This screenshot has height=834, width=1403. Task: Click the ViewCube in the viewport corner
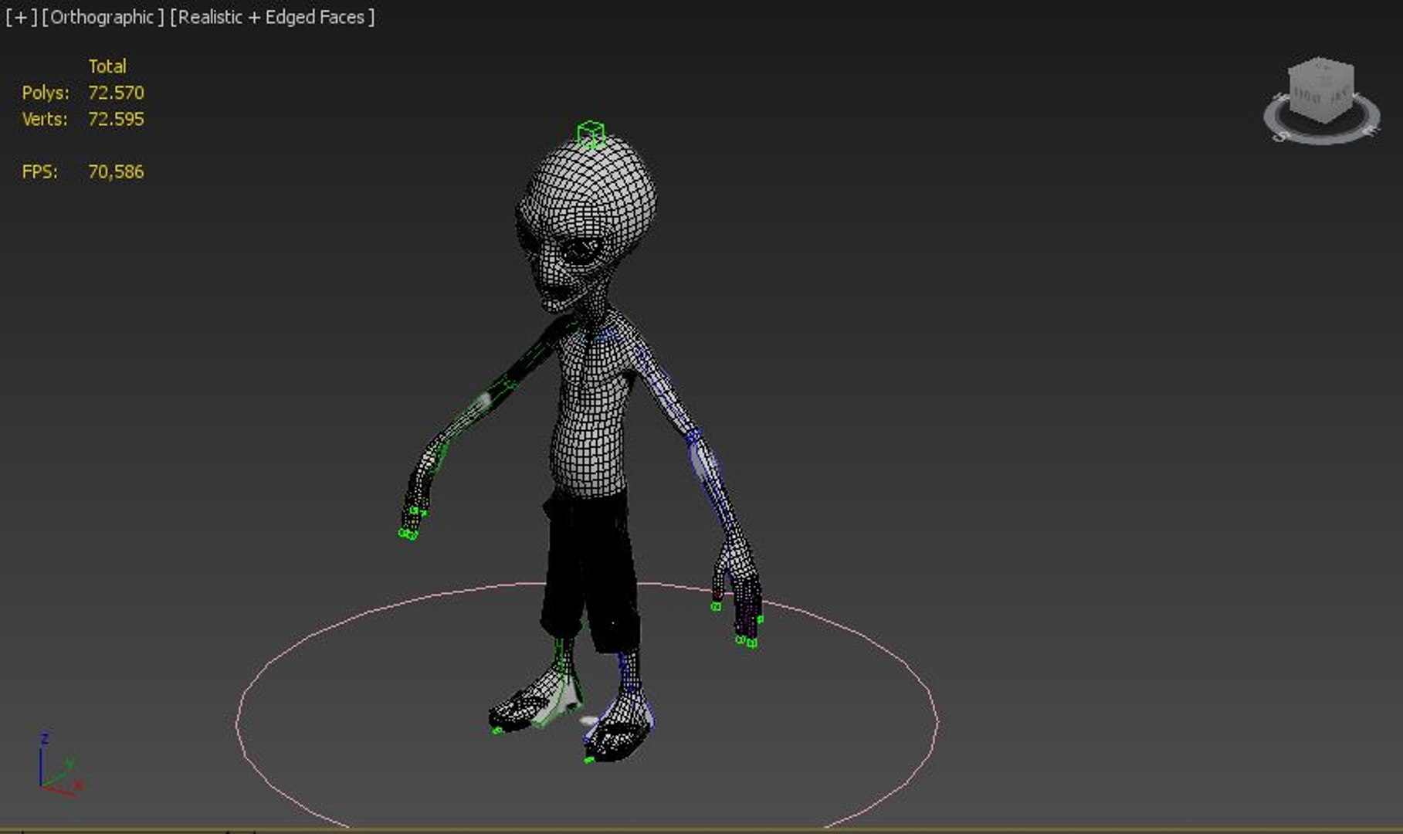tap(1321, 89)
